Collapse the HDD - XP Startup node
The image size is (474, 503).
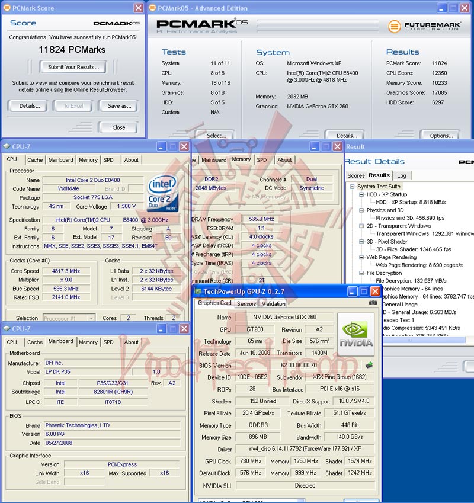click(361, 194)
